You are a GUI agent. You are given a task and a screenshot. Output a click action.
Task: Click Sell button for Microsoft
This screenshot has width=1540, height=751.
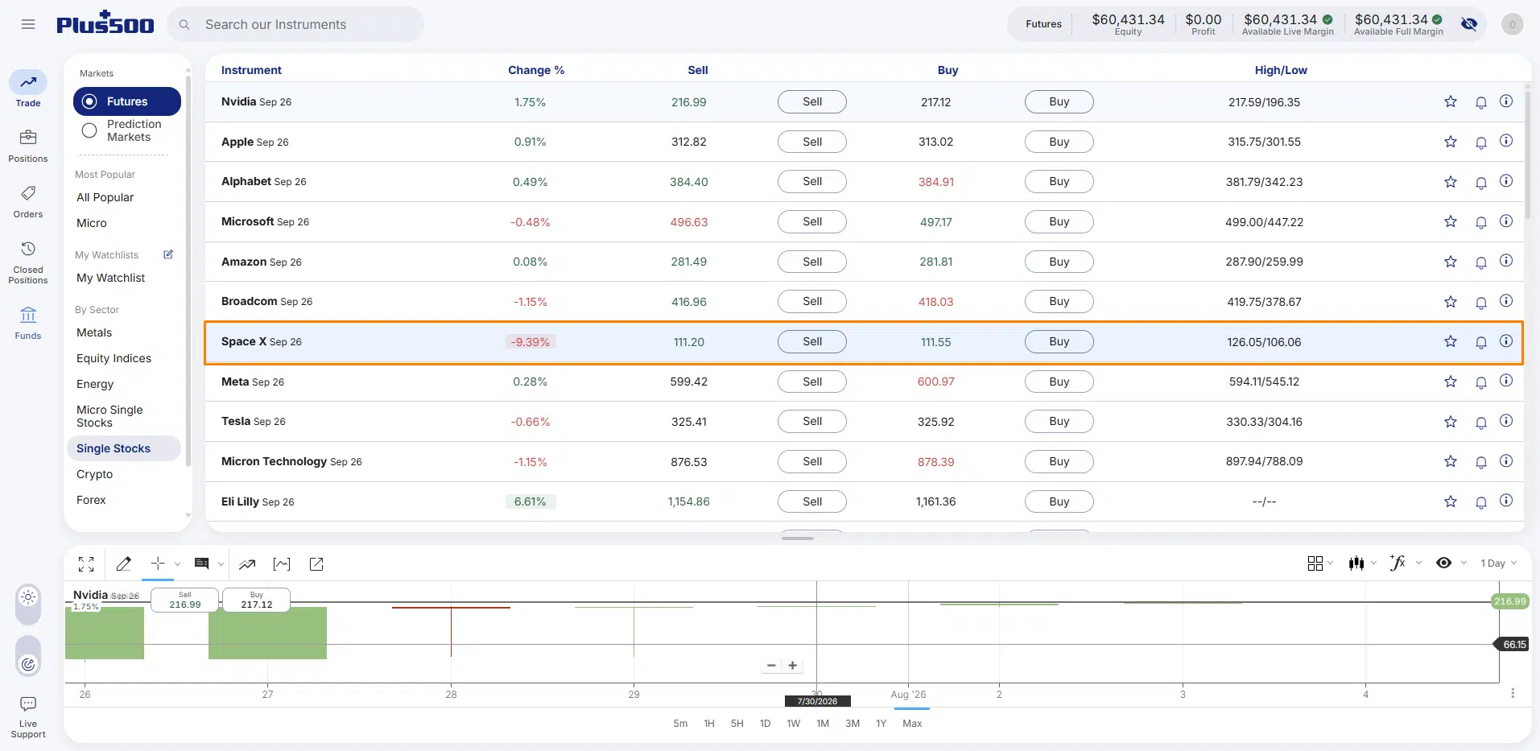(x=812, y=221)
